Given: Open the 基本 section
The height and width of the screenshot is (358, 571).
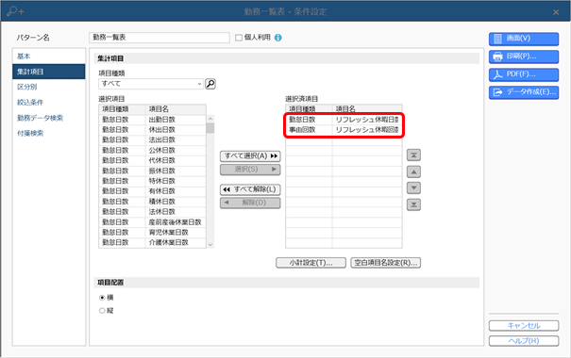Looking at the screenshot, I should (49, 57).
